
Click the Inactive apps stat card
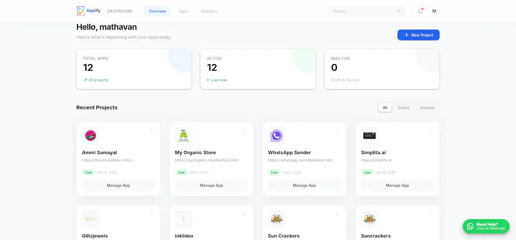(382, 69)
